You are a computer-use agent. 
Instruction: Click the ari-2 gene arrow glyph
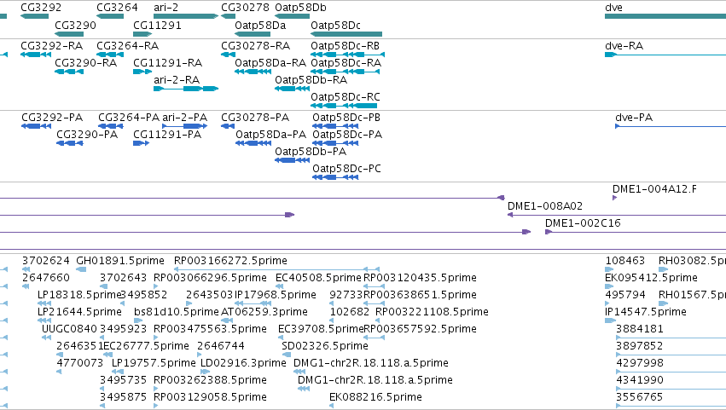(x=186, y=16)
